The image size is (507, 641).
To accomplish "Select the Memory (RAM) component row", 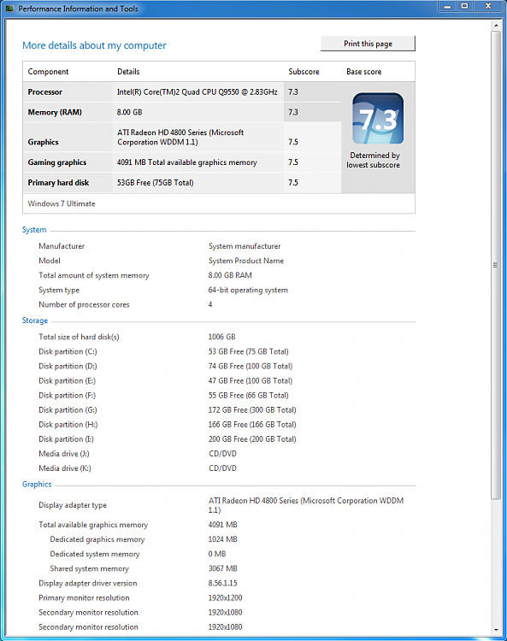I will [x=182, y=112].
